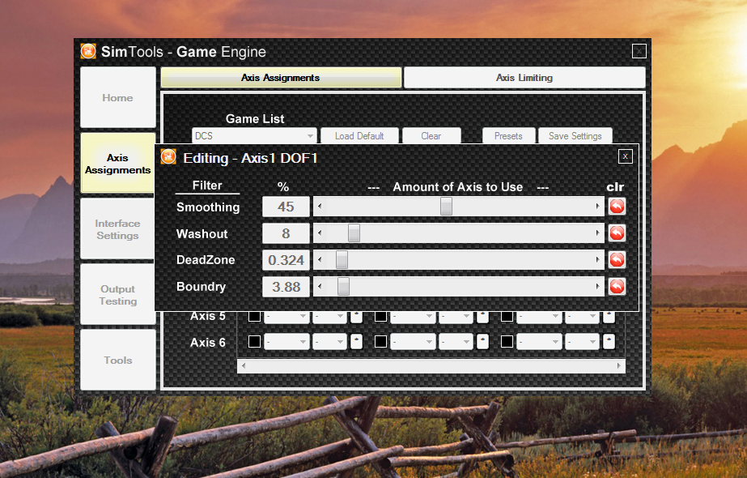Decrease DeadZone using the slider's left arrow
The height and width of the screenshot is (478, 747).
(320, 260)
